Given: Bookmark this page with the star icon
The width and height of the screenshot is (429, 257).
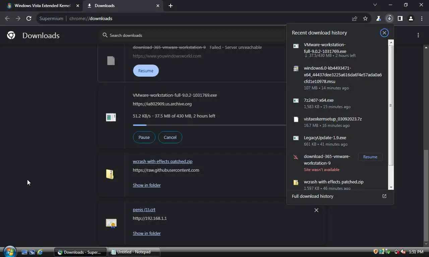Looking at the screenshot, I should [365, 18].
